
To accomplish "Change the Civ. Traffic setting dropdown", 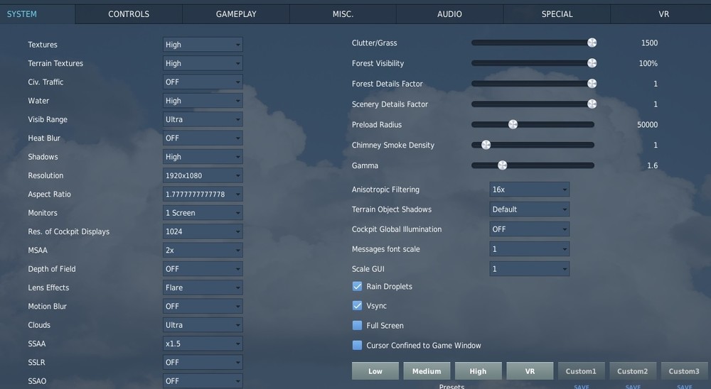I will click(x=203, y=82).
